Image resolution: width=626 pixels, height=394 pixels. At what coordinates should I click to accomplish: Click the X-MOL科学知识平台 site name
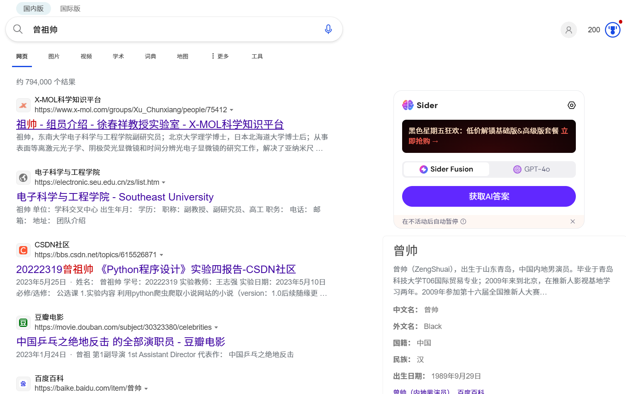(x=68, y=100)
